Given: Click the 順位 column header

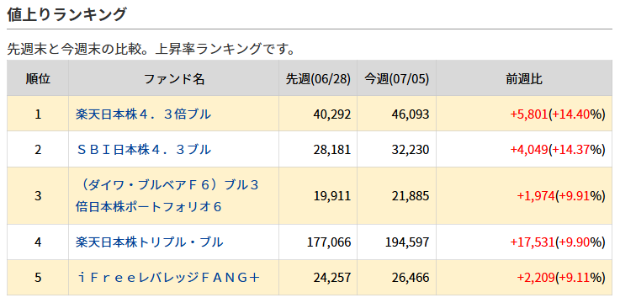Looking at the screenshot, I should (x=38, y=78).
